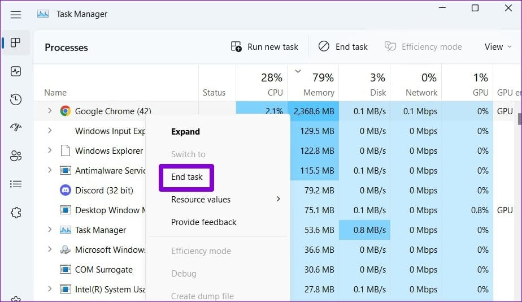This screenshot has width=522, height=302.
Task: Select the Processes sidebar icon
Action: coord(16,42)
